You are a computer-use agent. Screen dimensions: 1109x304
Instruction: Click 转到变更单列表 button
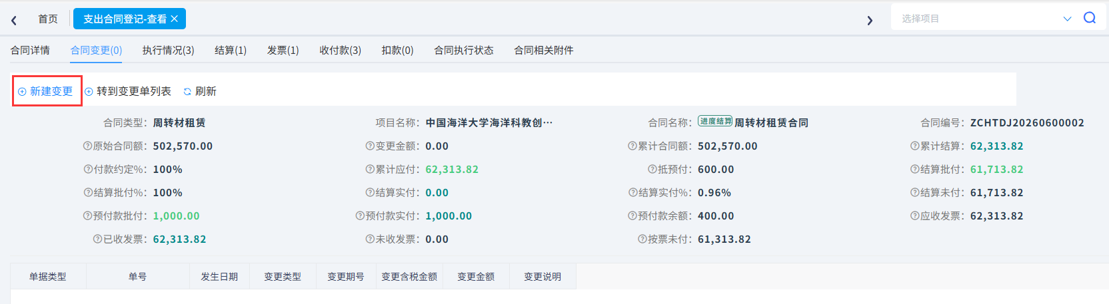[128, 91]
